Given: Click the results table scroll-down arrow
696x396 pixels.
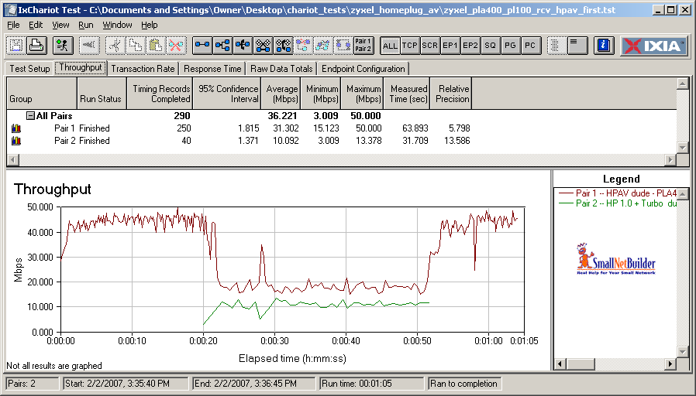Looking at the screenshot, I should (x=682, y=148).
